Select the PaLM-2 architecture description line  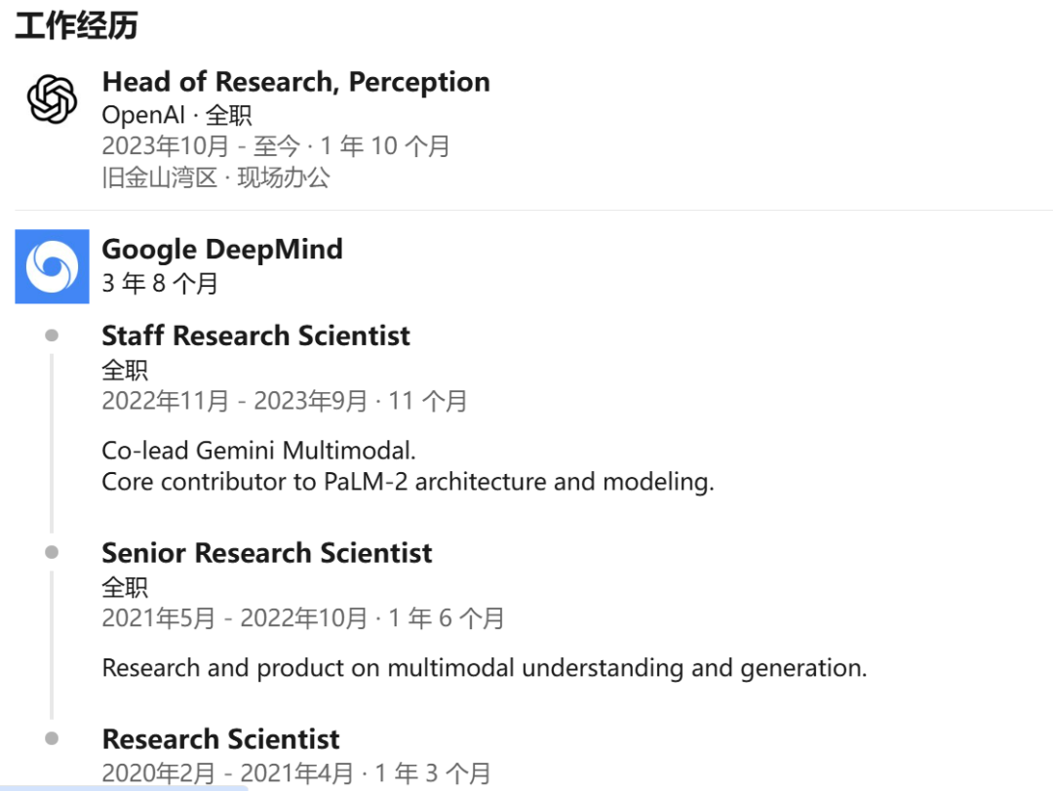click(x=408, y=481)
